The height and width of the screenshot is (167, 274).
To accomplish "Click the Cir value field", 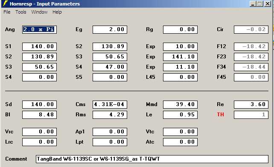I will (x=251, y=29).
